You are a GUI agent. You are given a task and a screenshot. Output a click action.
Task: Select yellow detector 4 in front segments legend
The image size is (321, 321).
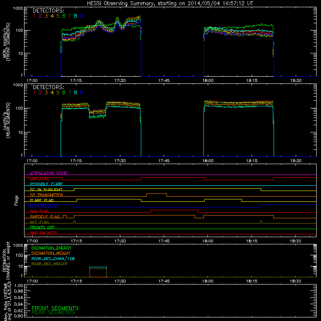coord(52,16)
